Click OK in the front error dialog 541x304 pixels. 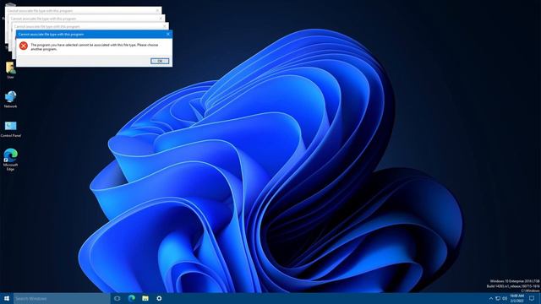[160, 61]
